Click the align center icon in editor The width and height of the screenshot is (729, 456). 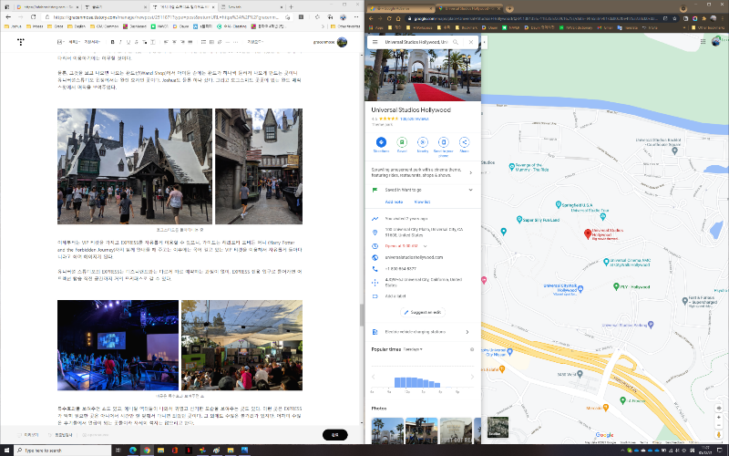click(174, 42)
